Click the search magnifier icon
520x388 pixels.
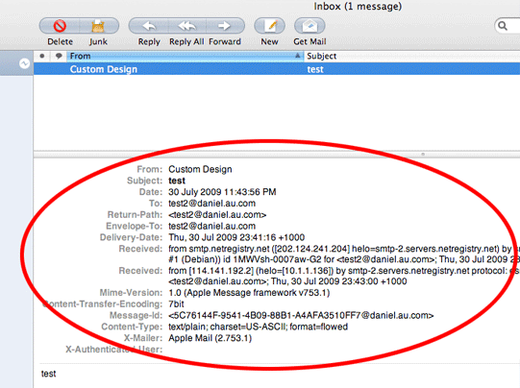[x=503, y=26]
